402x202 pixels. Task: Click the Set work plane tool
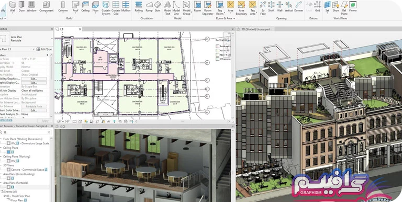click(327, 7)
